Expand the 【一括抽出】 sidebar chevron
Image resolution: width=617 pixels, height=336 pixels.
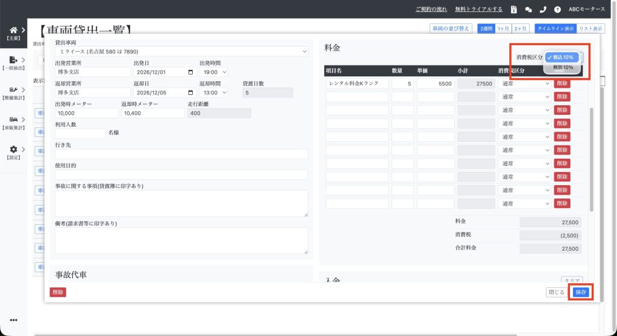pos(23,60)
